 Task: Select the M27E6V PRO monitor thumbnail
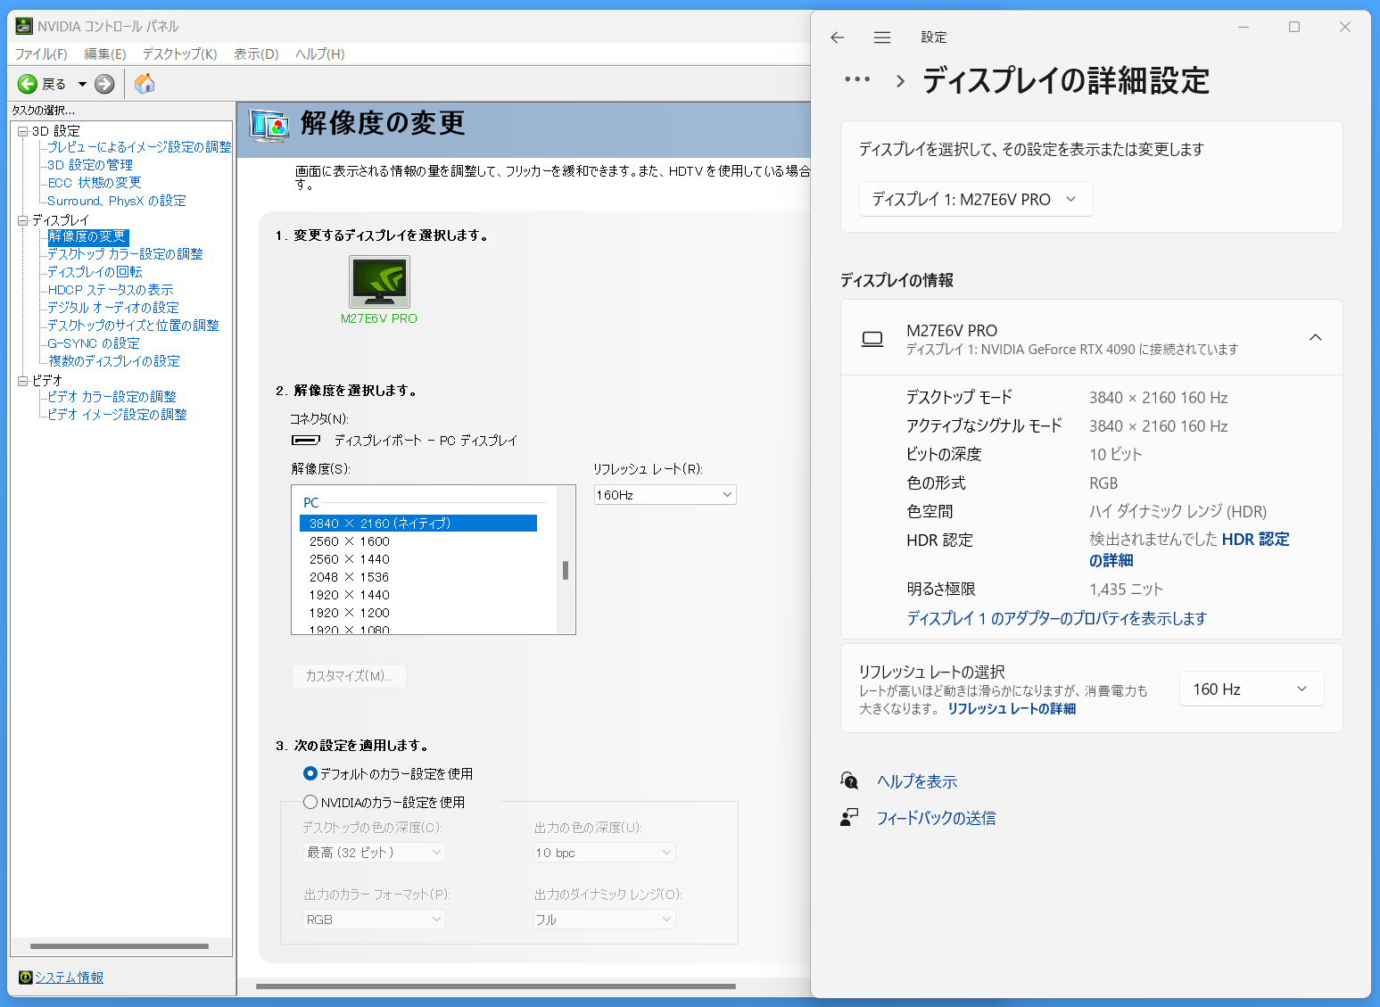pyautogui.click(x=379, y=282)
